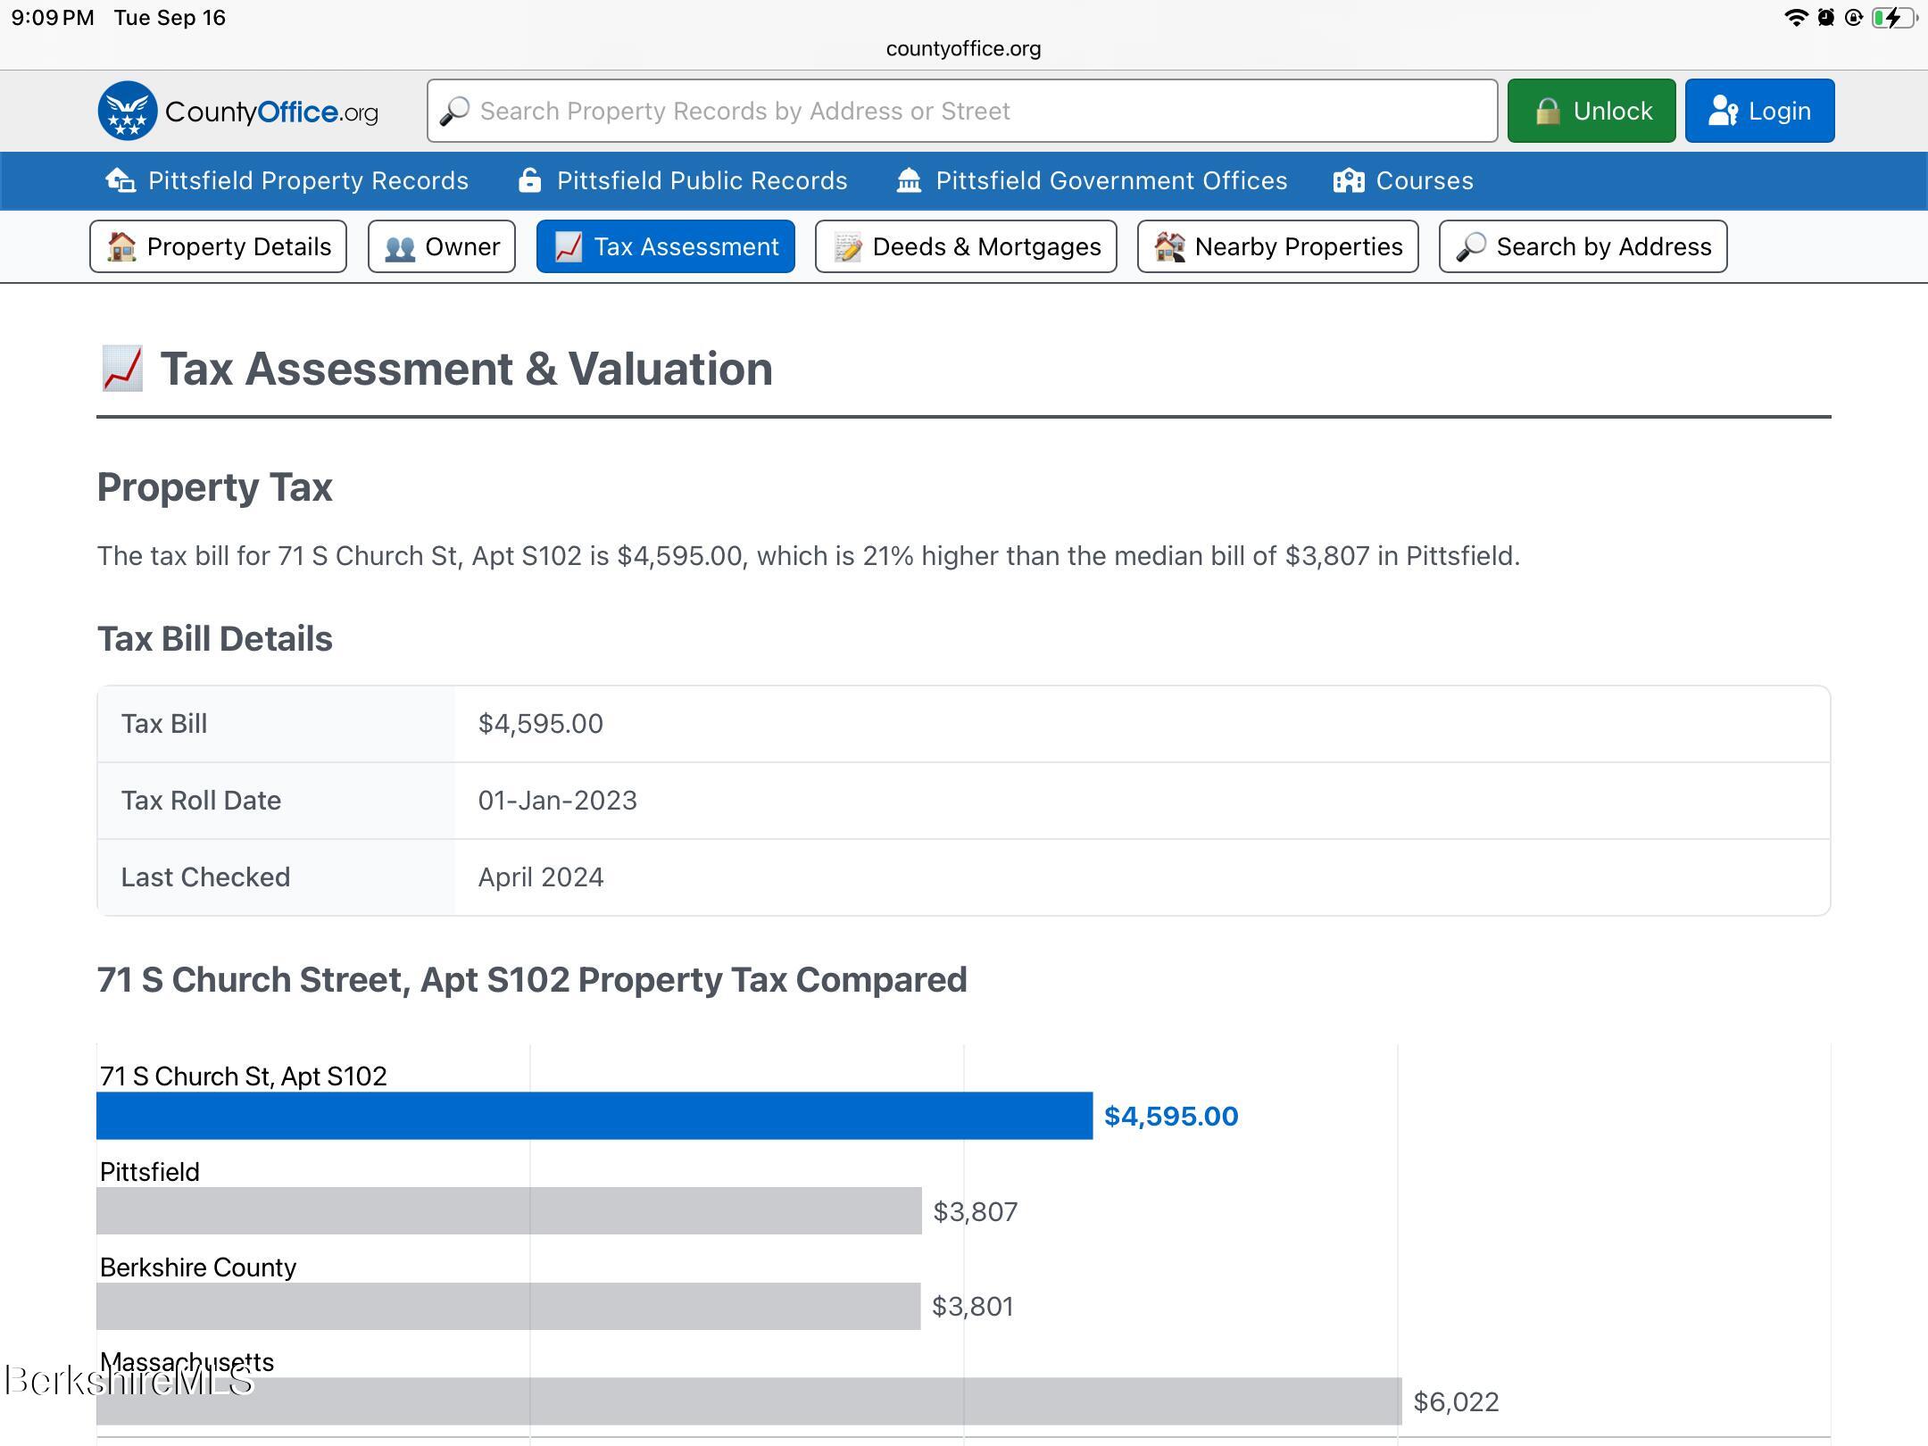Open Deeds & Mortgages tab
1928x1446 pixels.
click(x=966, y=246)
